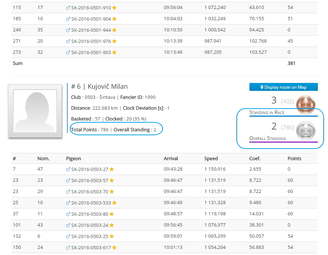This screenshot has width=328, height=255.
Task: Click Kujovič Milan's profile photo placeholder
Action: click(x=35, y=111)
